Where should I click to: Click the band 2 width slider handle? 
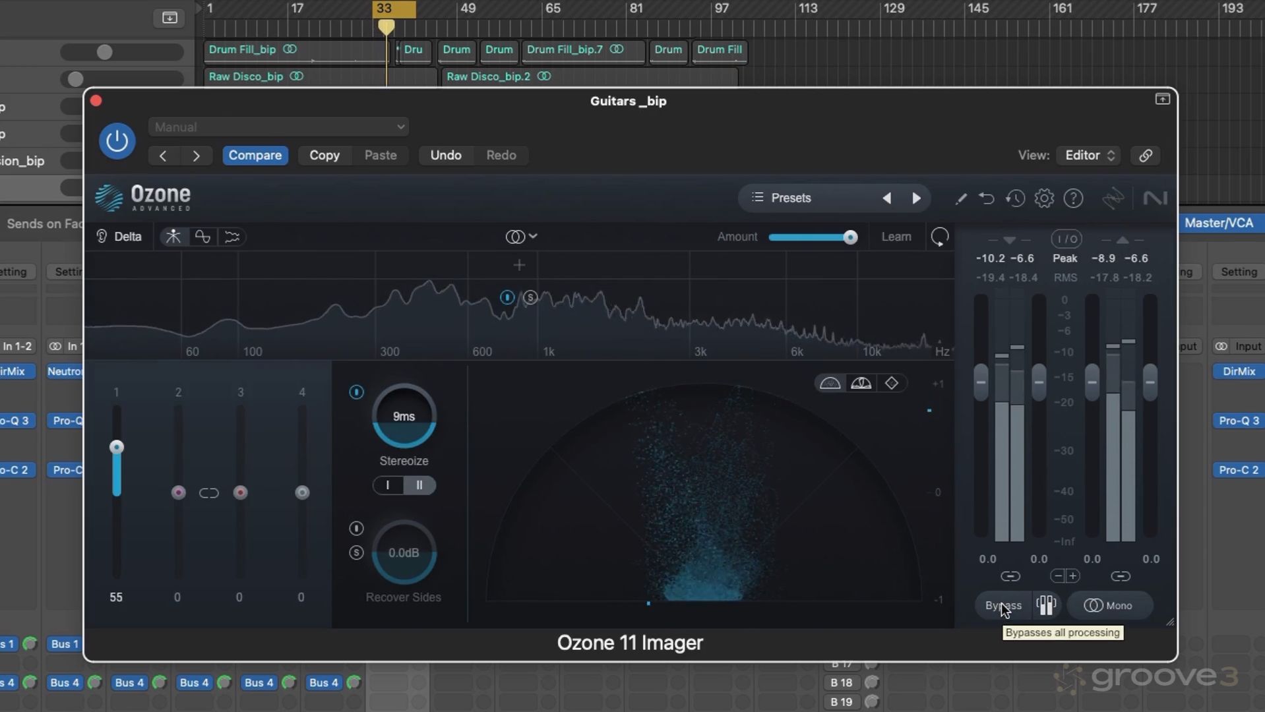pos(178,492)
